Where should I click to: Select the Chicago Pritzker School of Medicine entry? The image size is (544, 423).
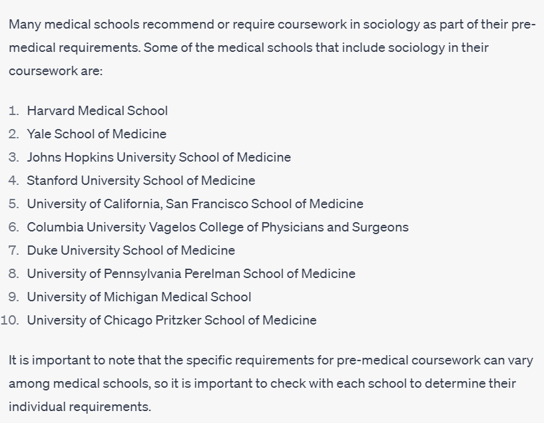point(172,320)
